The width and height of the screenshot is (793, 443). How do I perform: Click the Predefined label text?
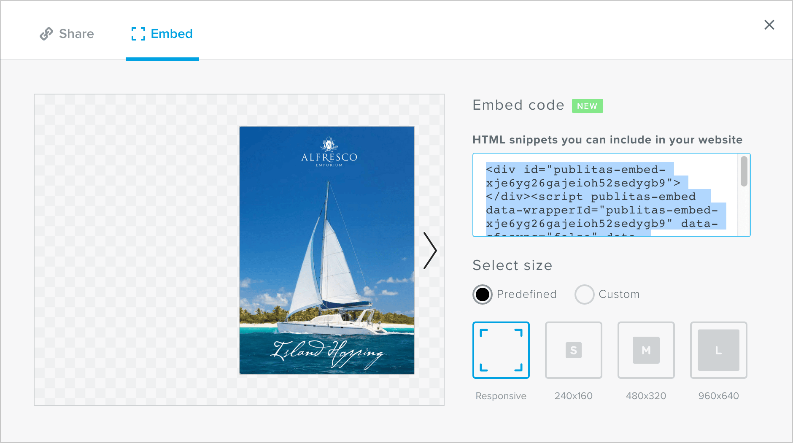526,294
